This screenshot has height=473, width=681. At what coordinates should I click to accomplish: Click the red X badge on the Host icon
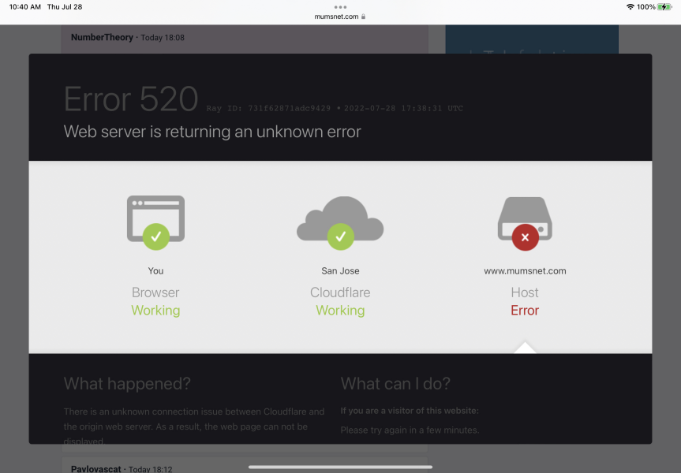point(525,237)
